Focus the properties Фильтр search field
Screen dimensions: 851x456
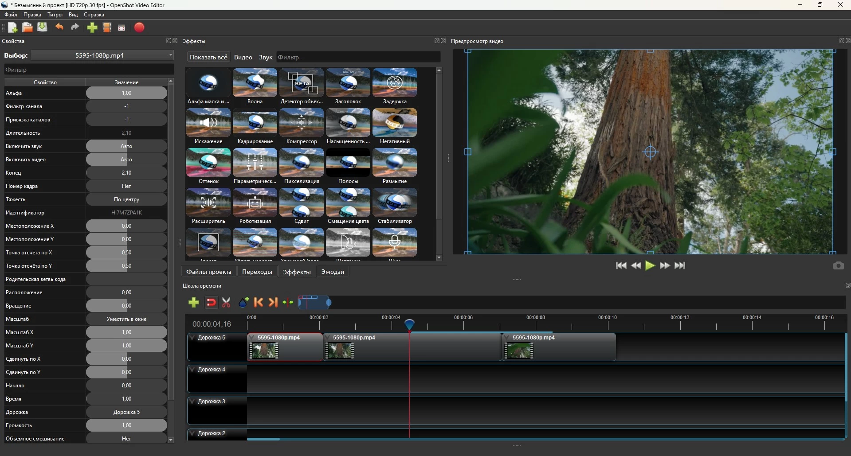point(89,70)
